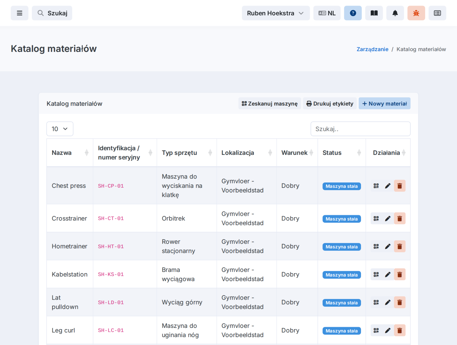Delete the Chest press row

point(400,186)
